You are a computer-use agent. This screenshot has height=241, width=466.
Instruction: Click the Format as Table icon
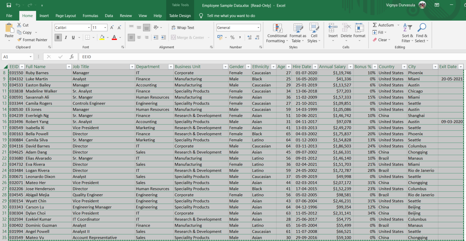[298, 28]
